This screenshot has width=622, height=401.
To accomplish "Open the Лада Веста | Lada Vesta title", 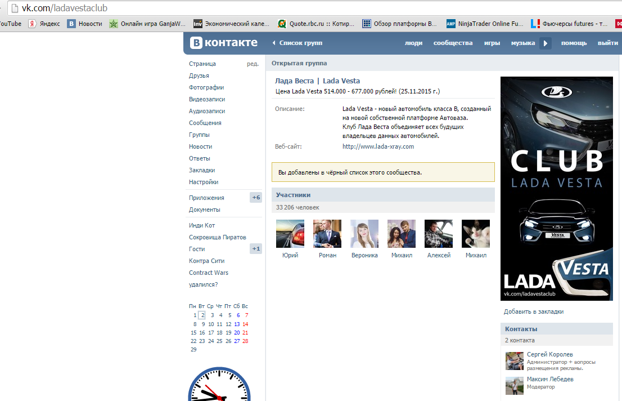I will [x=317, y=81].
